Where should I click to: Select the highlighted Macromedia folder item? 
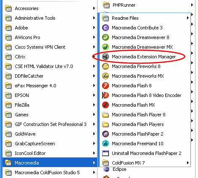[x=50, y=163]
